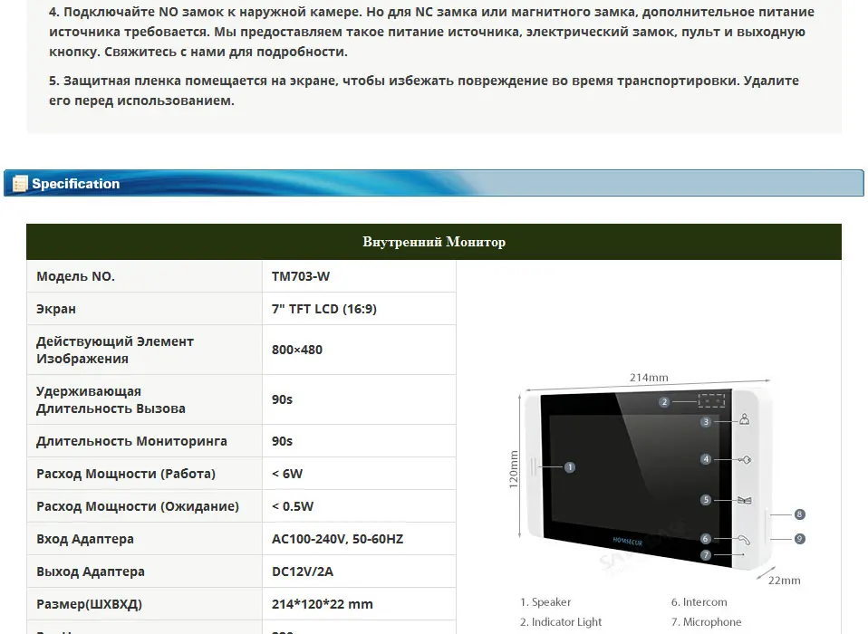Click the Specification heading text
This screenshot has width=868, height=634.
(x=76, y=184)
